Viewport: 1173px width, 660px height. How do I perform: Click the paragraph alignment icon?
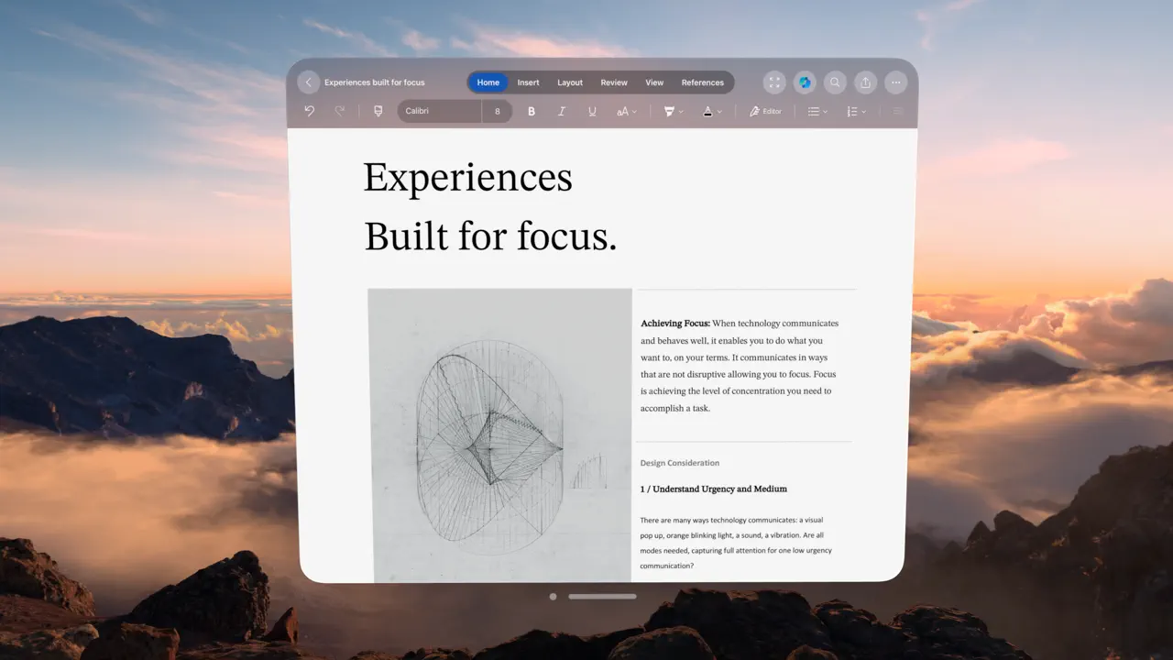pyautogui.click(x=898, y=111)
